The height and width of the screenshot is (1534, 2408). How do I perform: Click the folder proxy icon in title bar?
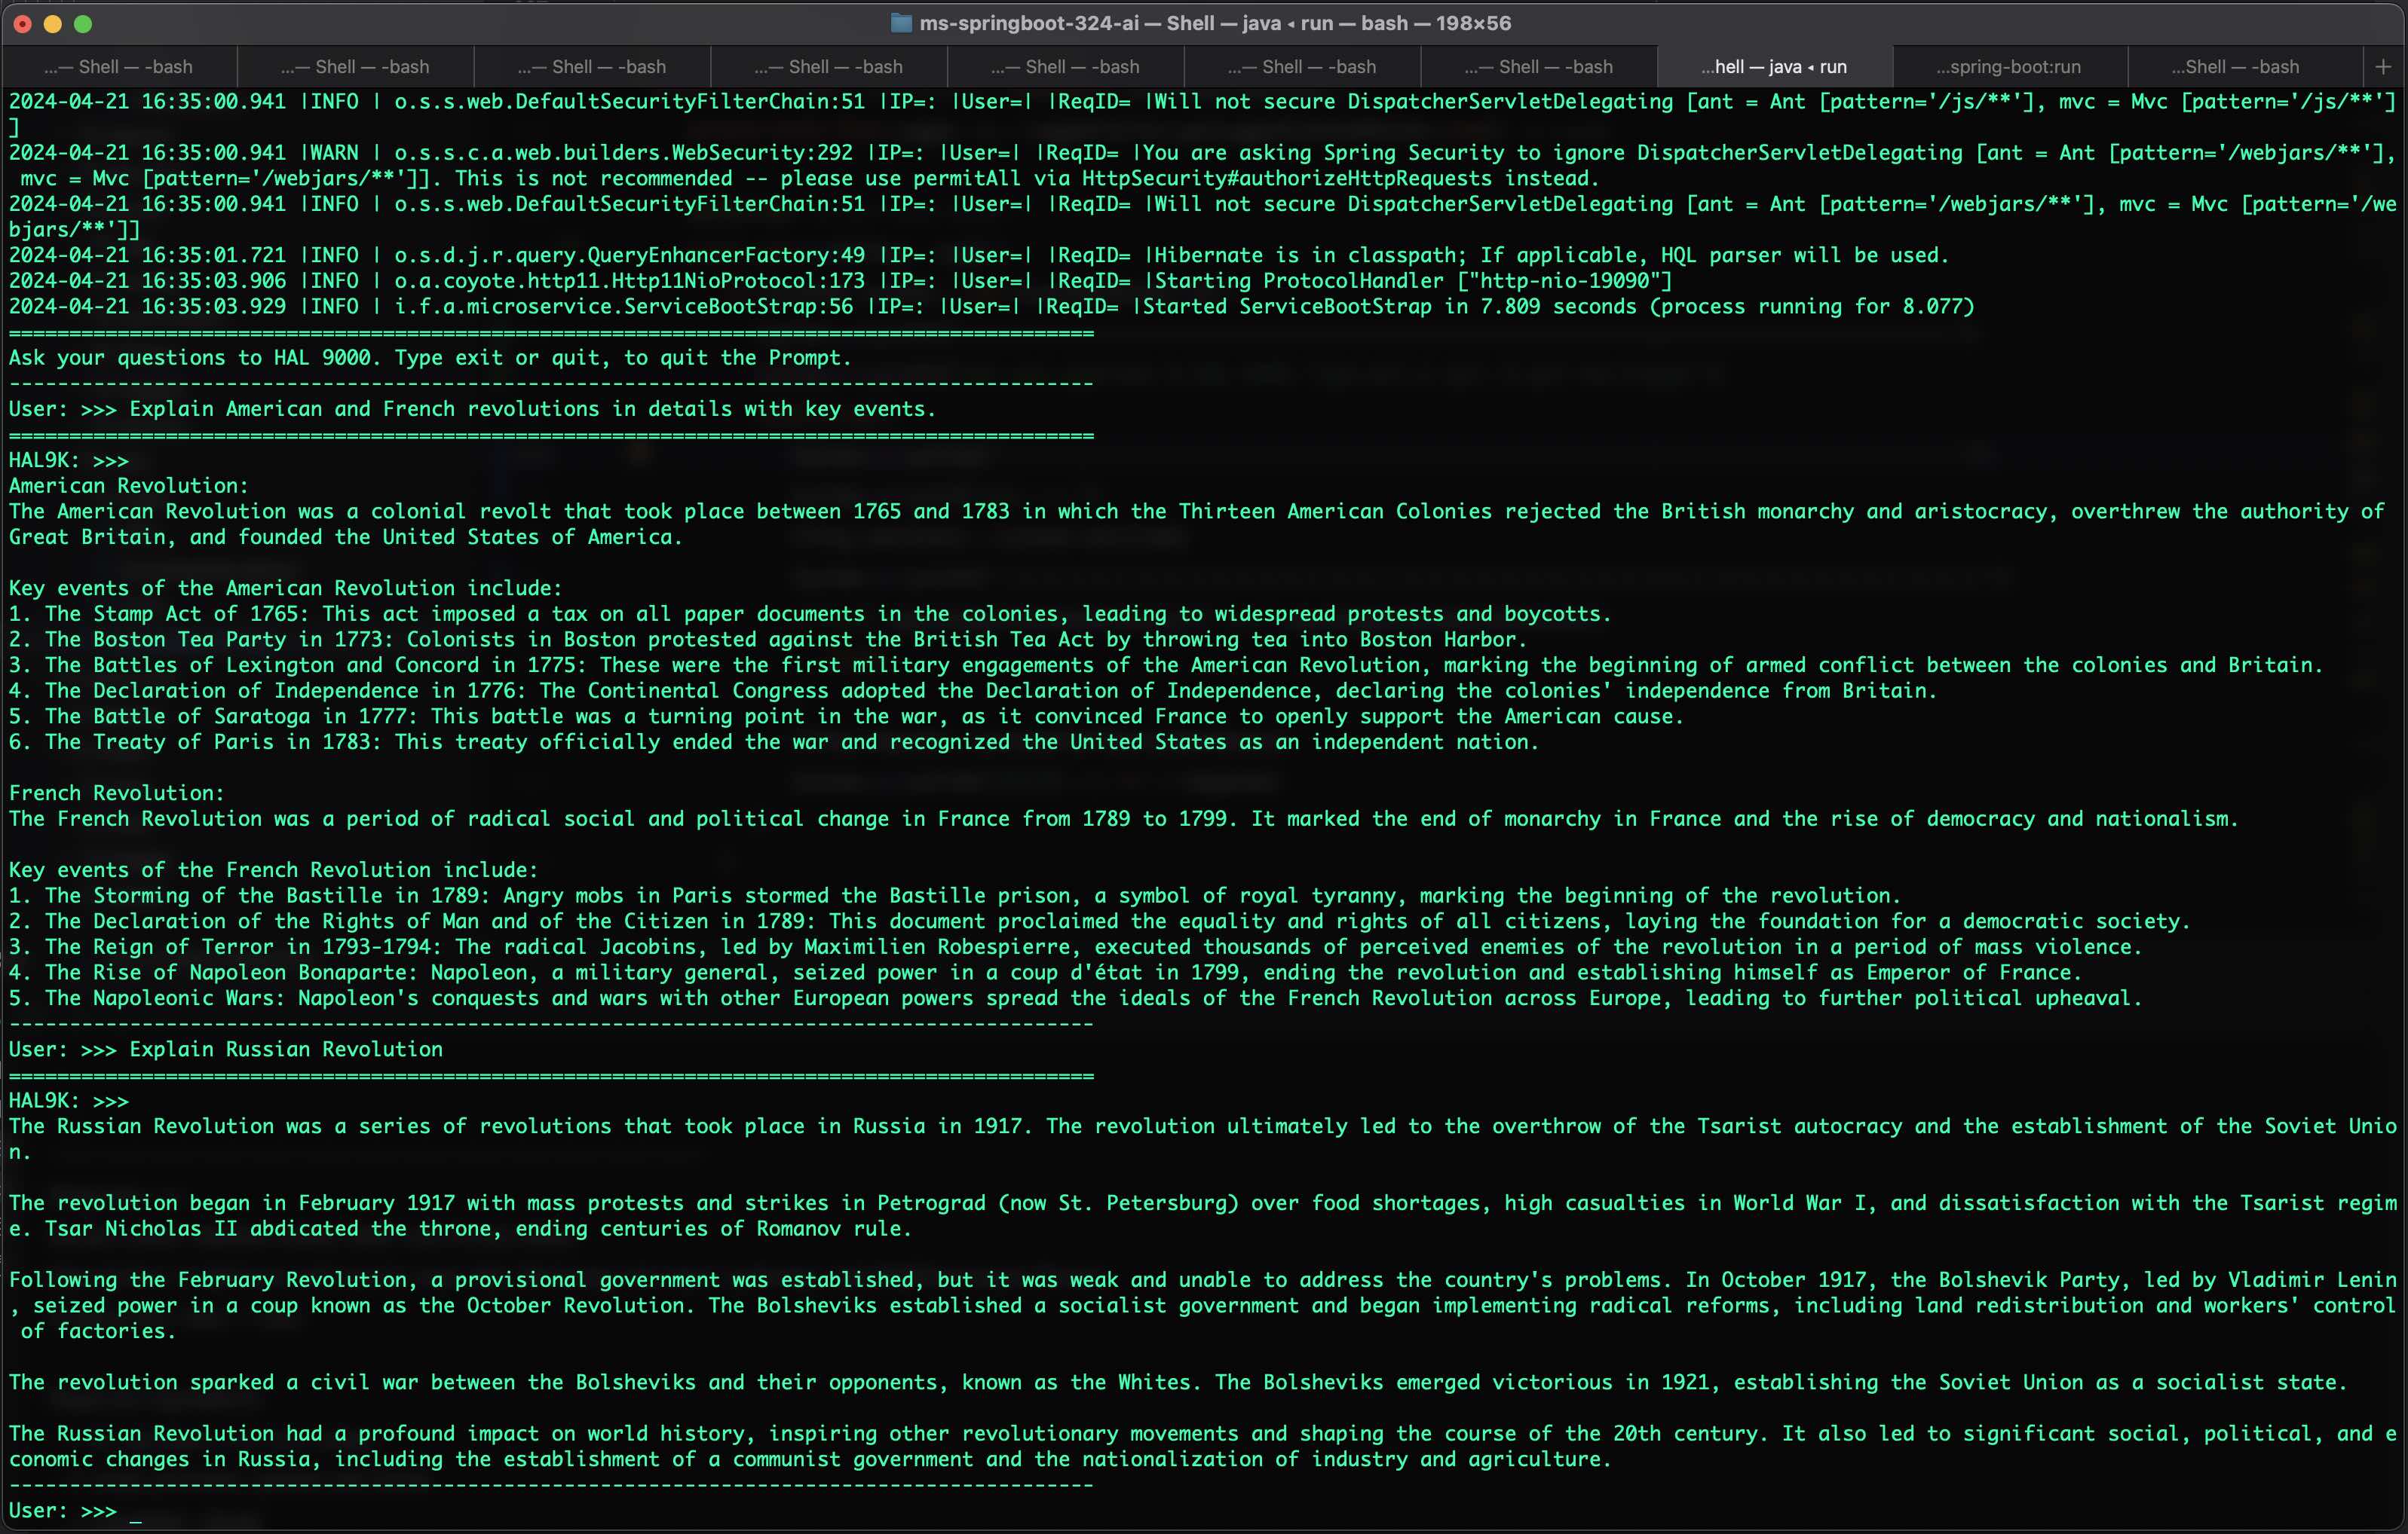point(900,23)
